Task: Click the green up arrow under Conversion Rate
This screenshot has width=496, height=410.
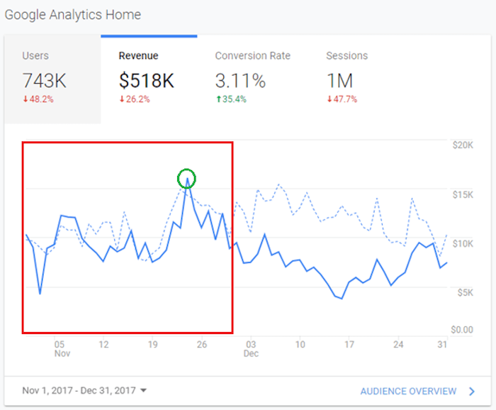Action: pyautogui.click(x=218, y=99)
